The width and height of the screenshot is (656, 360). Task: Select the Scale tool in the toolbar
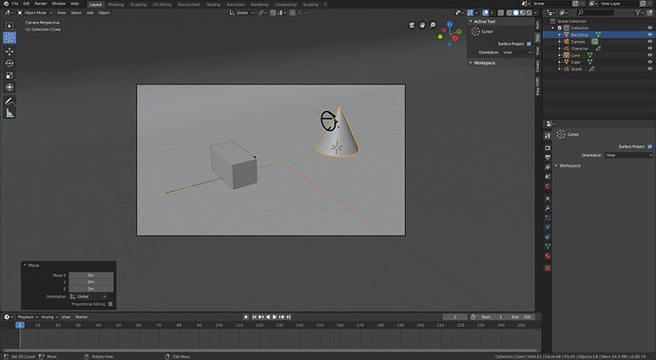(10, 75)
